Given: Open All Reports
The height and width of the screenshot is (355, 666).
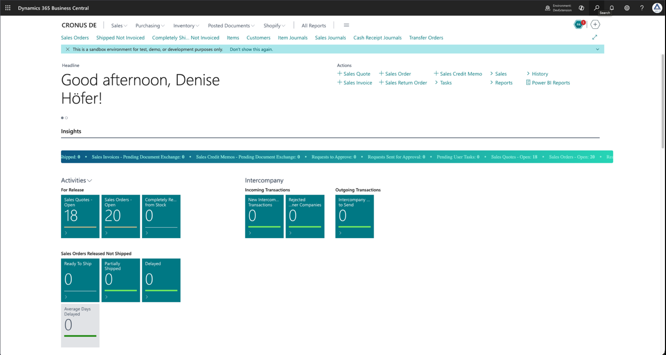Looking at the screenshot, I should tap(314, 26).
